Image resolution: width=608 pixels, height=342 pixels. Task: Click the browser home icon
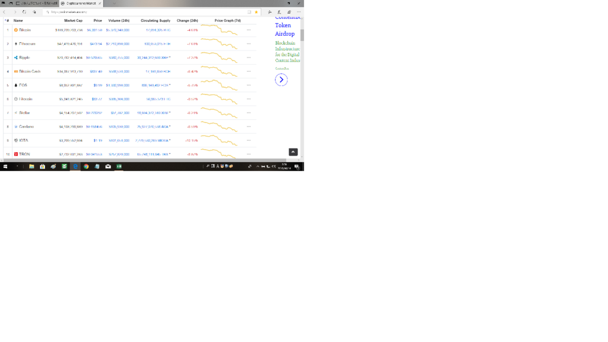click(x=34, y=12)
